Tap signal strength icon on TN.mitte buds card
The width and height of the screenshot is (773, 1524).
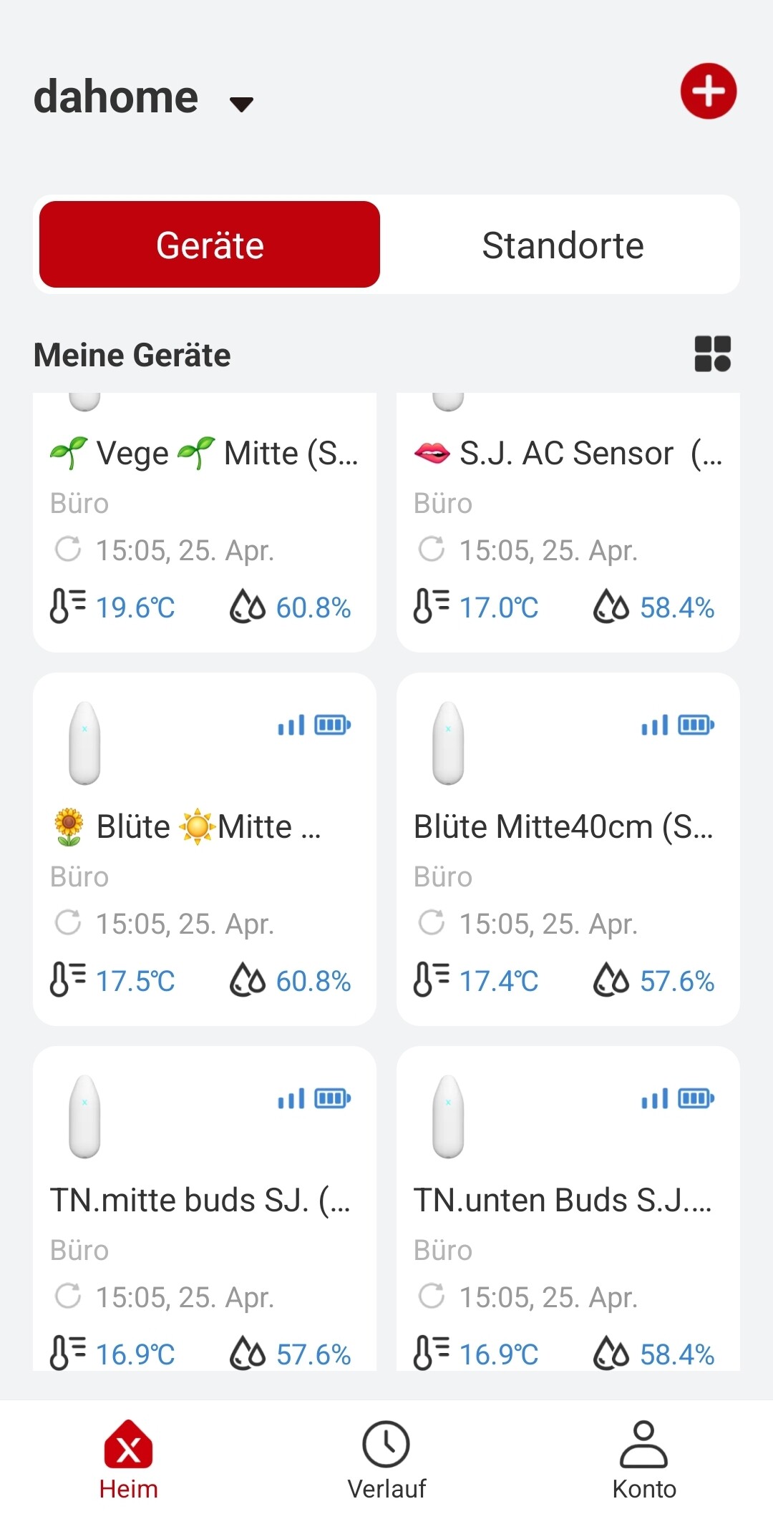[291, 1098]
